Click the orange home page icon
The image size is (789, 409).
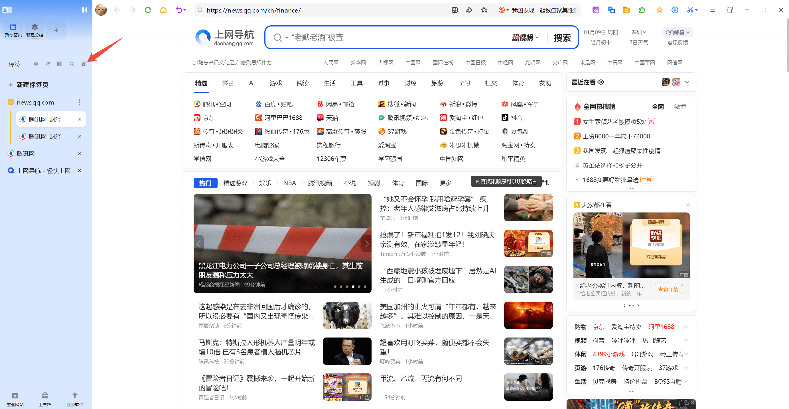tap(163, 10)
